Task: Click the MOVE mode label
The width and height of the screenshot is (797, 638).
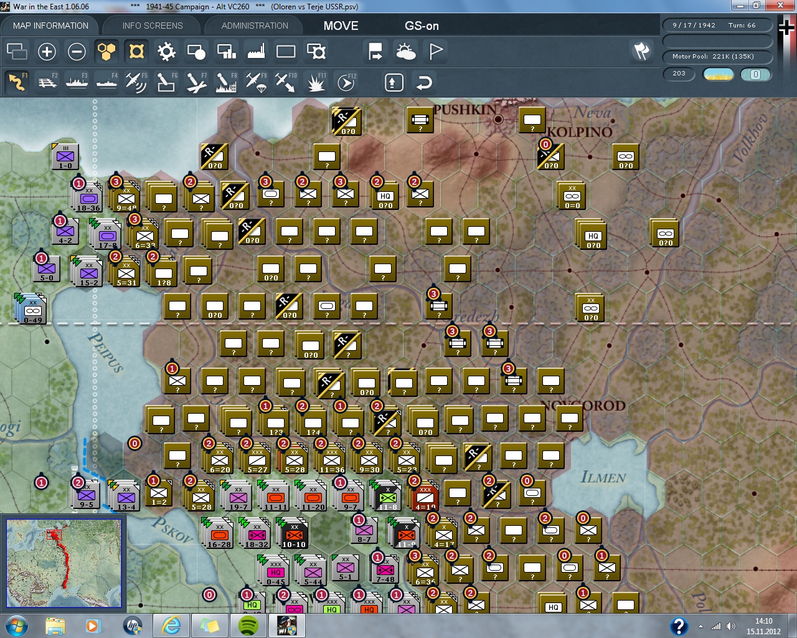Action: point(341,26)
